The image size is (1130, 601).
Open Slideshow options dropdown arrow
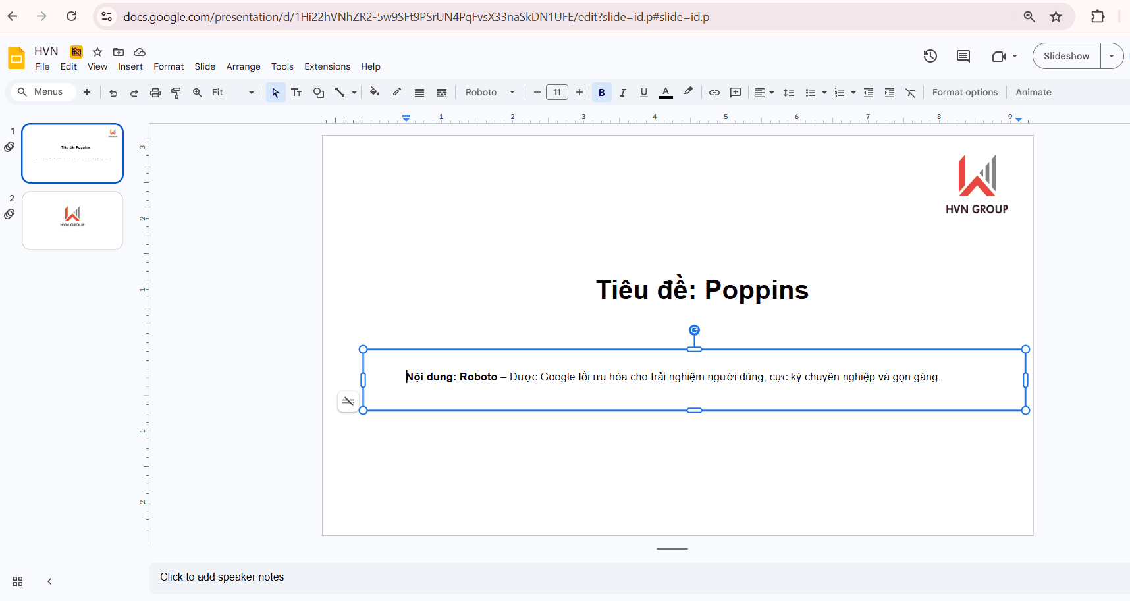pyautogui.click(x=1112, y=56)
